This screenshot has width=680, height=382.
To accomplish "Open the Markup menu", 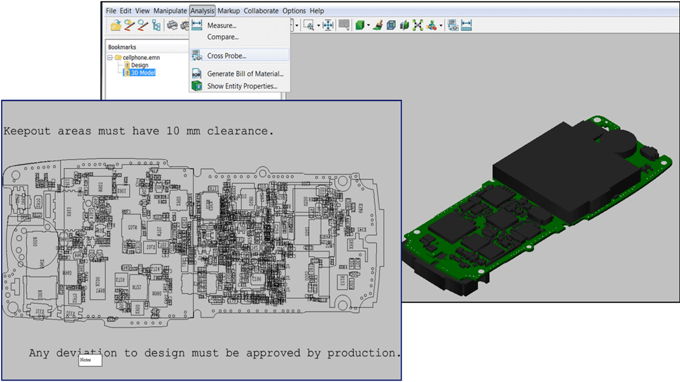I will (229, 11).
